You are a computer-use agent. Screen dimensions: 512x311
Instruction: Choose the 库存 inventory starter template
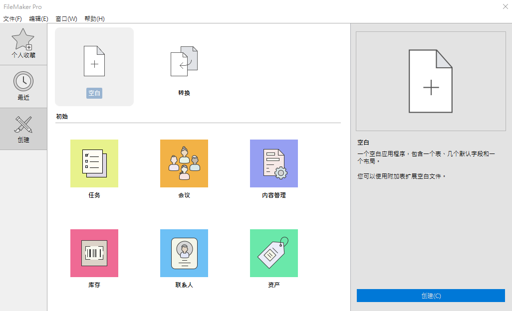[x=94, y=253]
